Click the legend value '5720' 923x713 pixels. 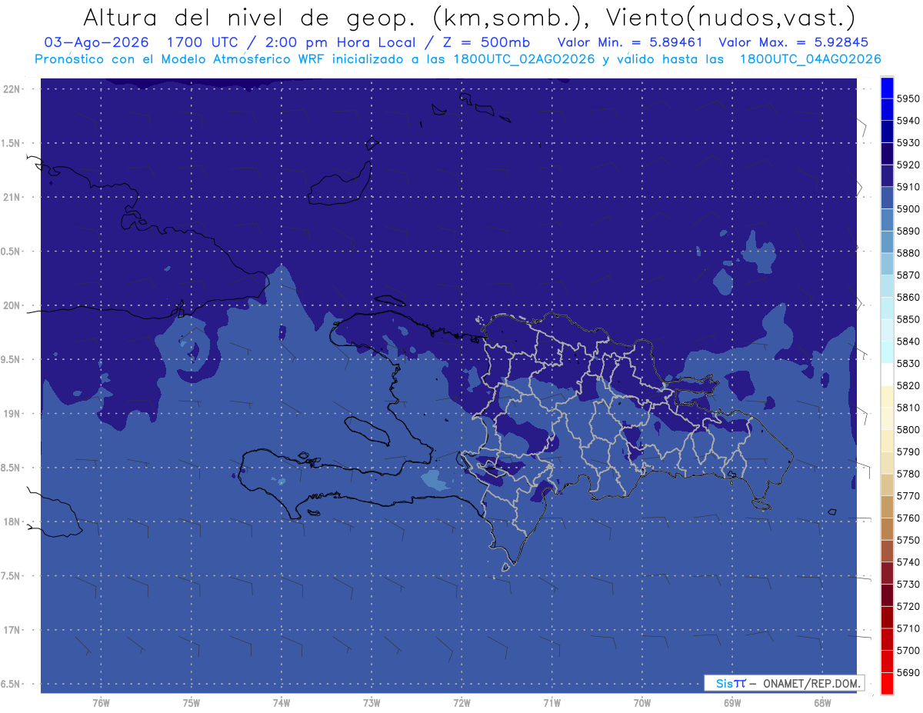(908, 607)
